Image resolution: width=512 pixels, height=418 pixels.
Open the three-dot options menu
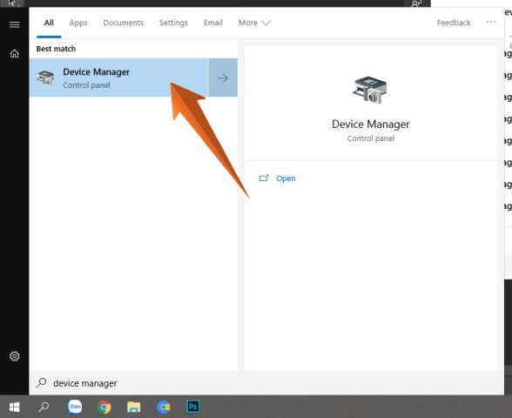[x=491, y=23]
